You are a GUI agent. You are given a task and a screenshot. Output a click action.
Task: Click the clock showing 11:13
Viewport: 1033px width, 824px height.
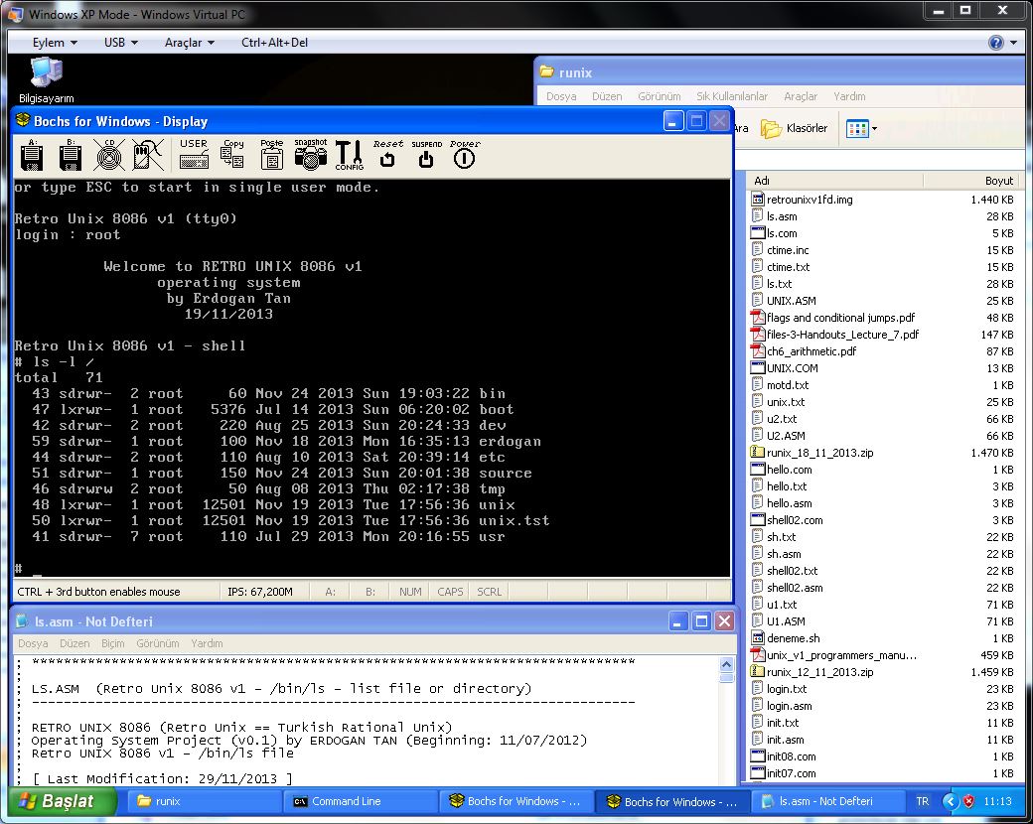click(x=997, y=801)
